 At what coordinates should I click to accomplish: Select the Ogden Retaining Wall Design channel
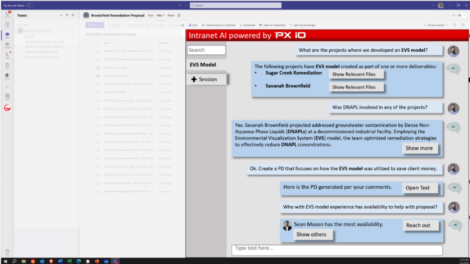click(x=42, y=52)
